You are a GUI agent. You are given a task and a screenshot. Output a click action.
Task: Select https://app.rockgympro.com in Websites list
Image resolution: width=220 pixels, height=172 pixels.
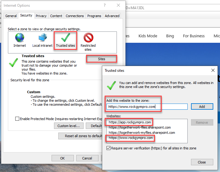coord(130,122)
